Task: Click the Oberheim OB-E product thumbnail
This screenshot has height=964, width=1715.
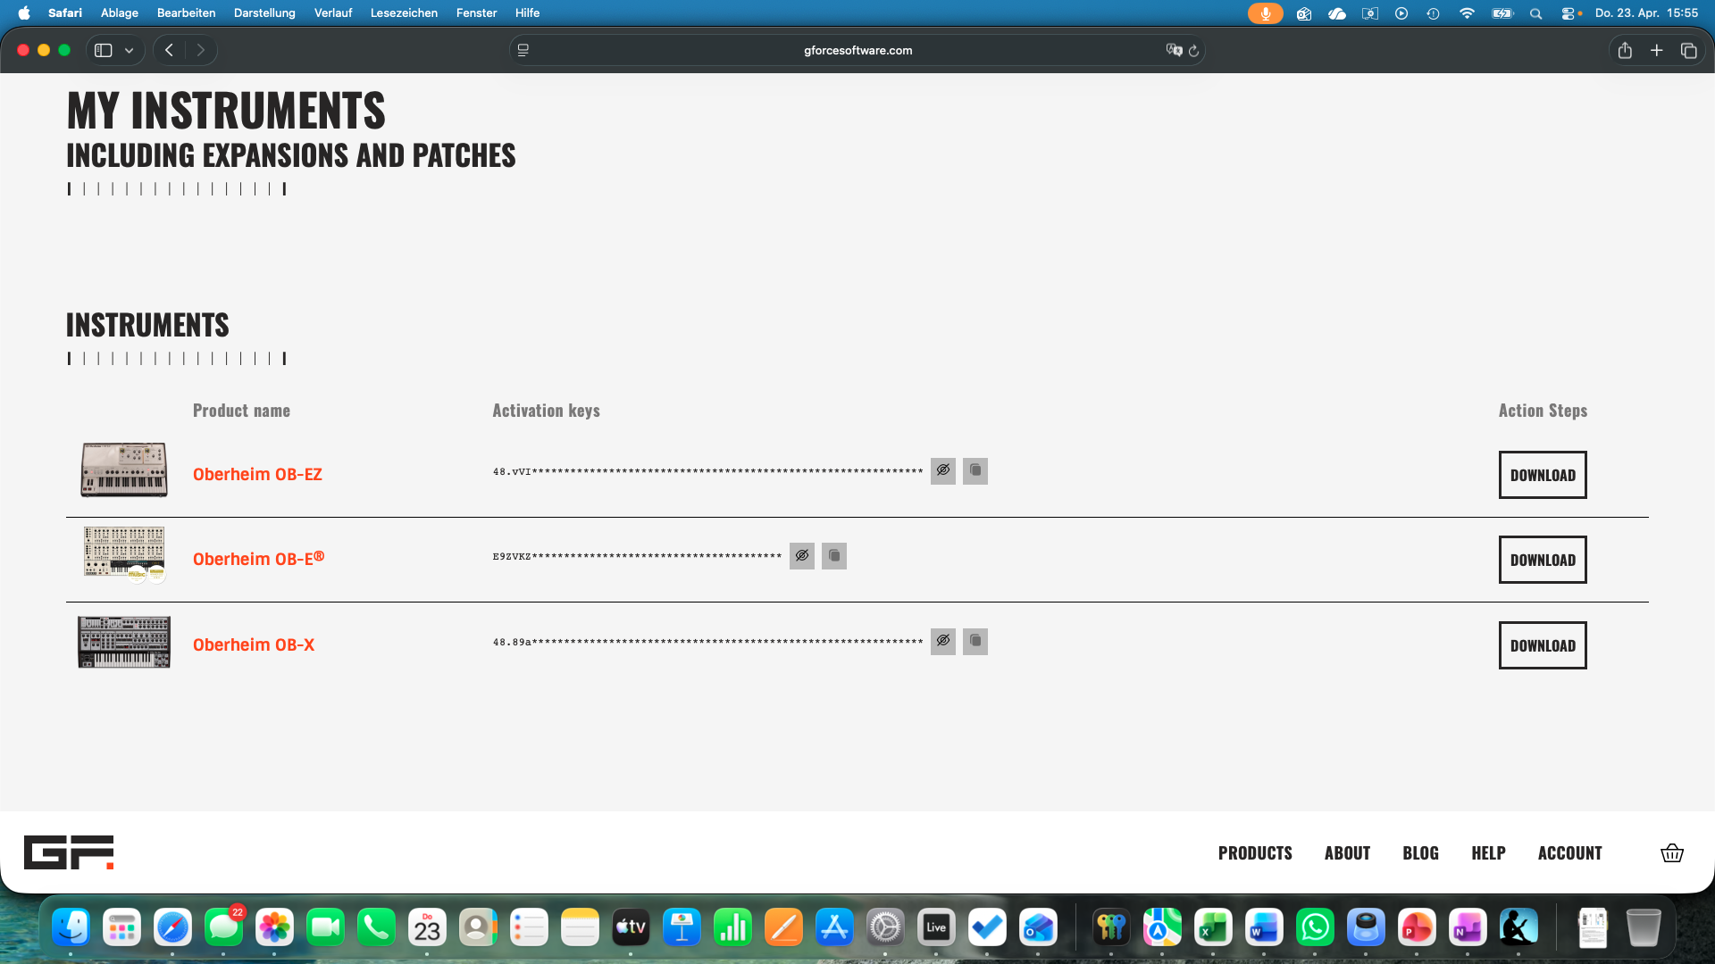Action: [x=124, y=553]
